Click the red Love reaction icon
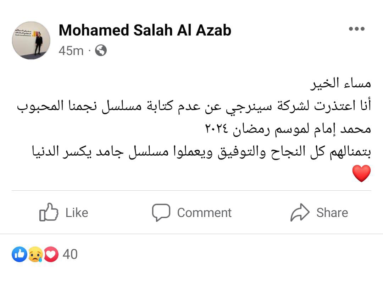 pos(51,254)
